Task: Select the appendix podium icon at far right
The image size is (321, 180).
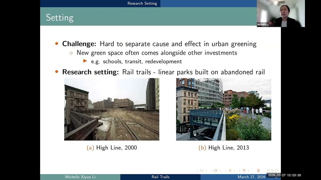Action: click(258, 171)
